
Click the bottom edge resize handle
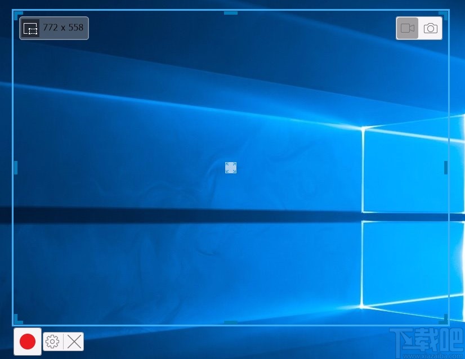click(231, 322)
